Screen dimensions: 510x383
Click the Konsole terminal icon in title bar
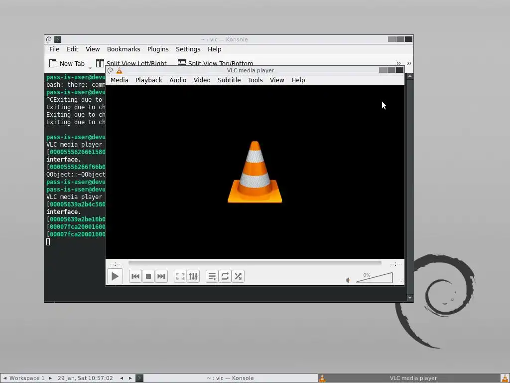click(58, 39)
